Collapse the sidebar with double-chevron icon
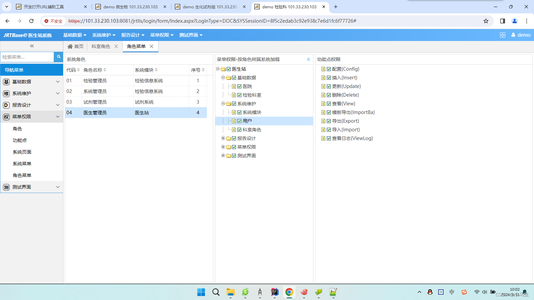 (32, 46)
